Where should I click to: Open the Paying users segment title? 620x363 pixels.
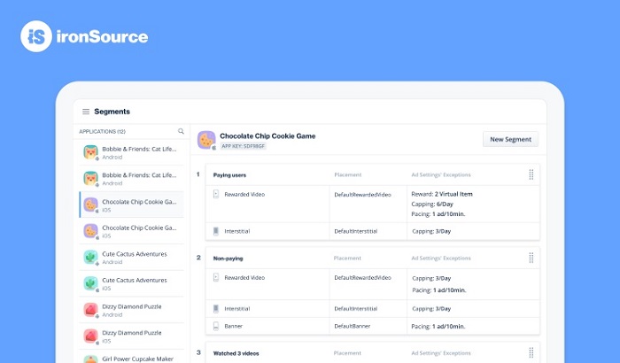point(229,174)
